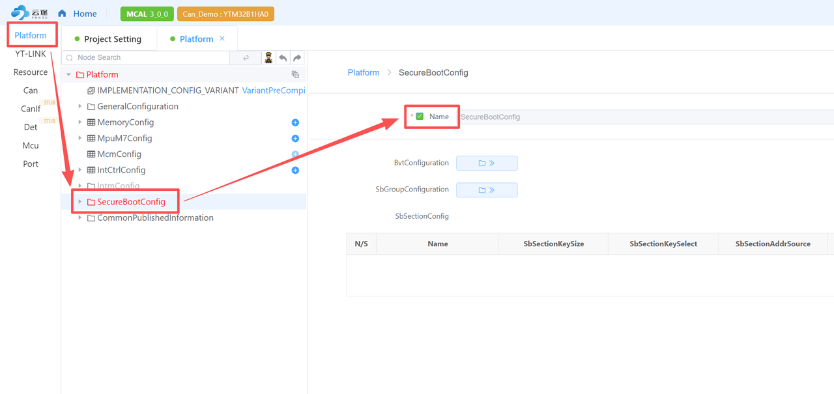Add entry with MpuM7Config plus icon

(x=295, y=139)
